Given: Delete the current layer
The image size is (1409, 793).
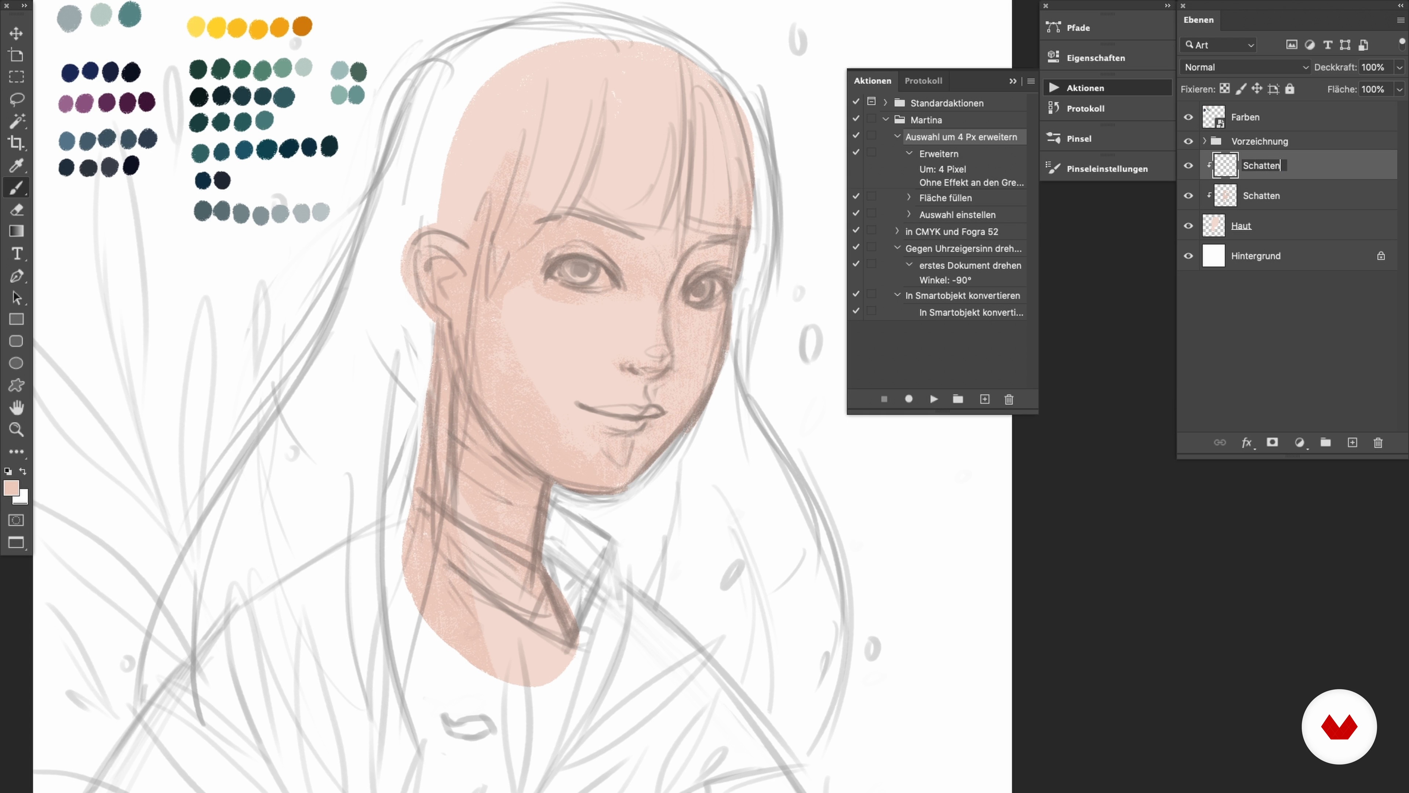Looking at the screenshot, I should (x=1378, y=442).
